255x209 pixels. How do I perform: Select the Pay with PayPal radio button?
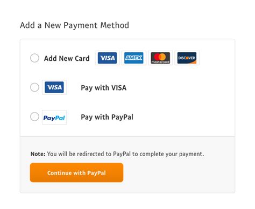pos(34,116)
